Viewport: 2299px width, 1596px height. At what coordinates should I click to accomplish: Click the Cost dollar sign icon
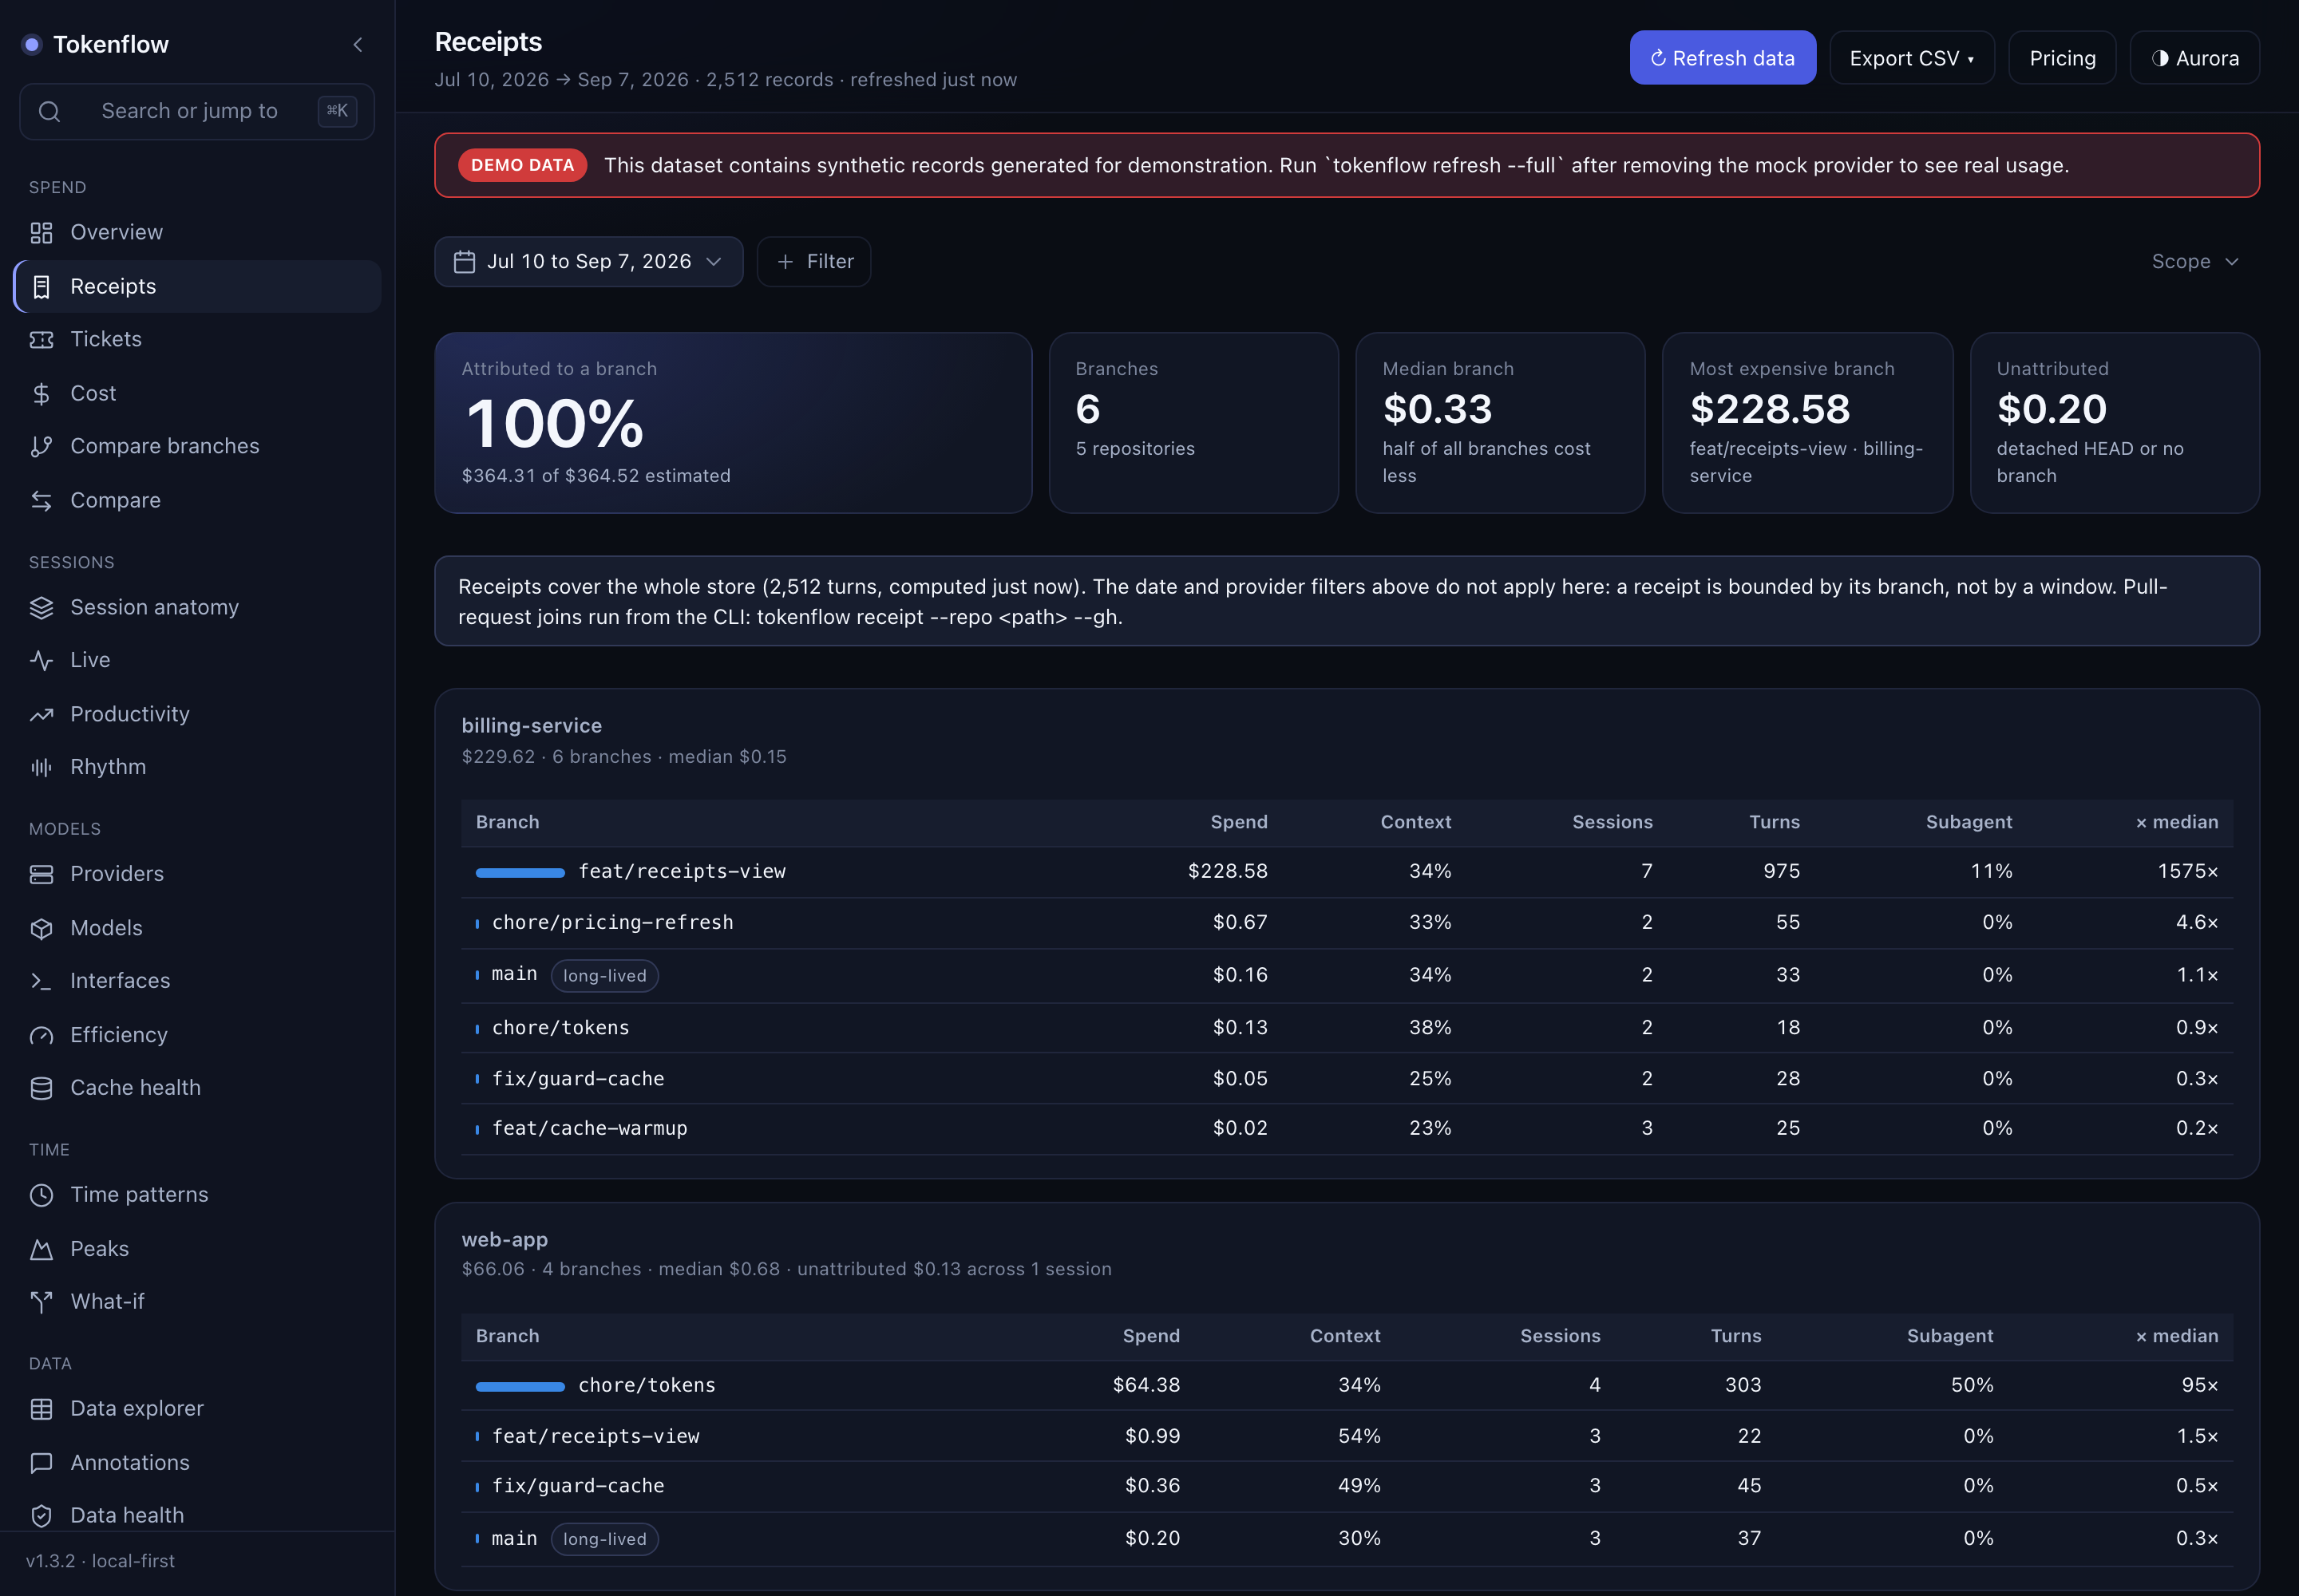point(41,394)
